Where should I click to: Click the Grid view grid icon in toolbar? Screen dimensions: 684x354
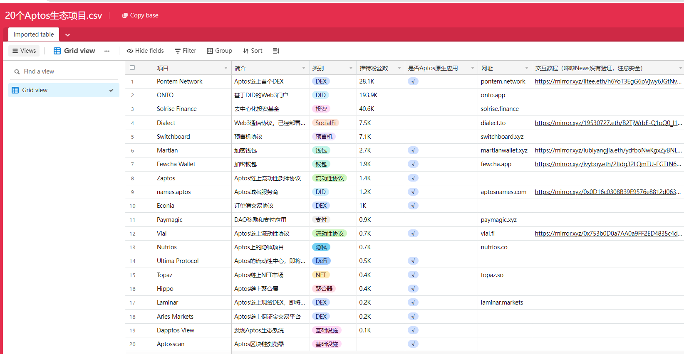click(57, 51)
